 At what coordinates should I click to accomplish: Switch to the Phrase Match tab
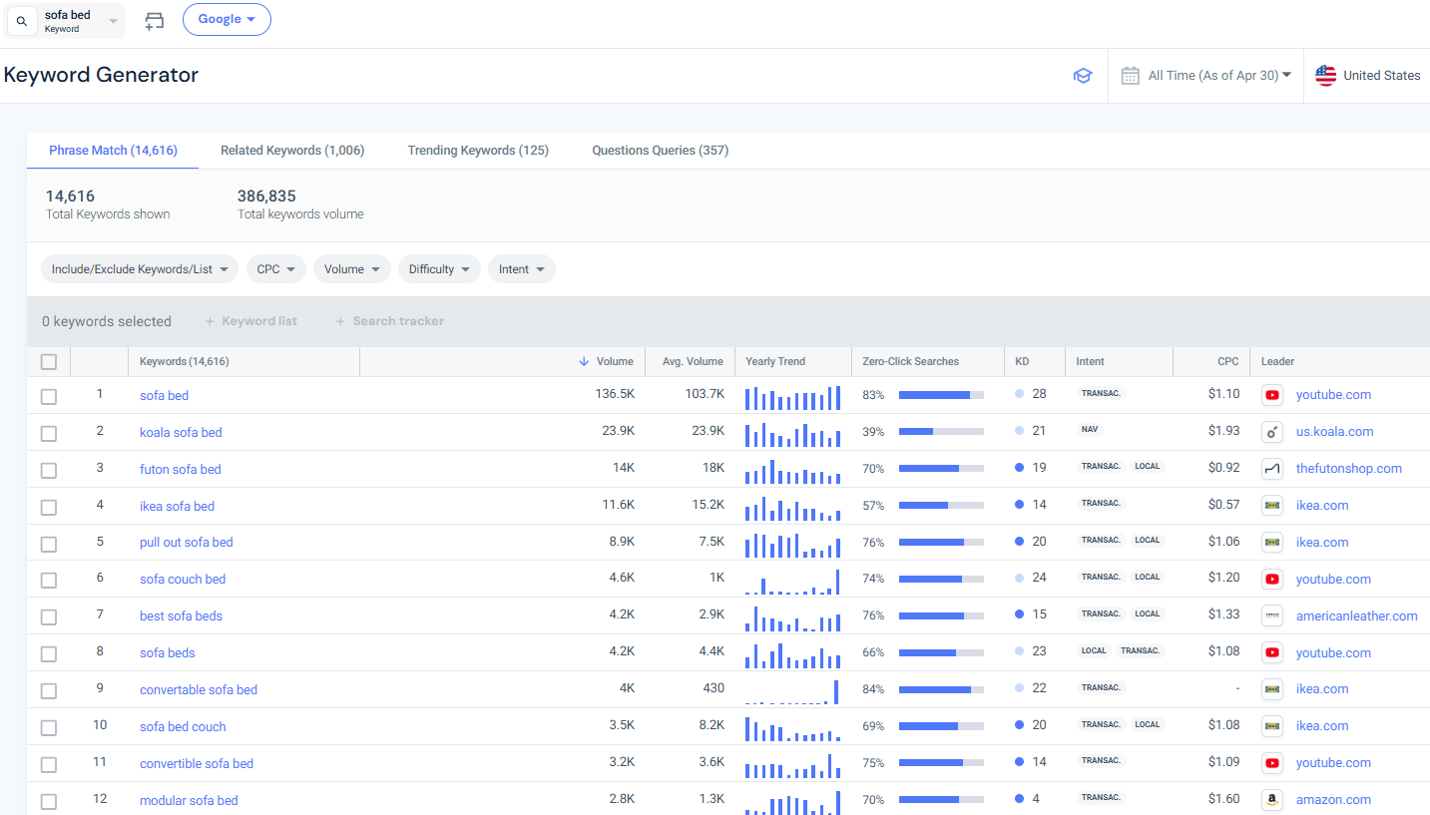click(x=113, y=151)
